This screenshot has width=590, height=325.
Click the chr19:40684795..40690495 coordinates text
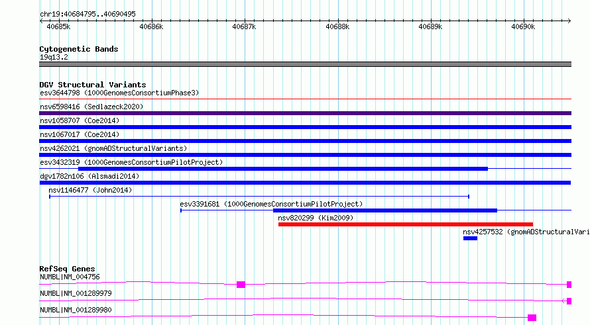(88, 15)
